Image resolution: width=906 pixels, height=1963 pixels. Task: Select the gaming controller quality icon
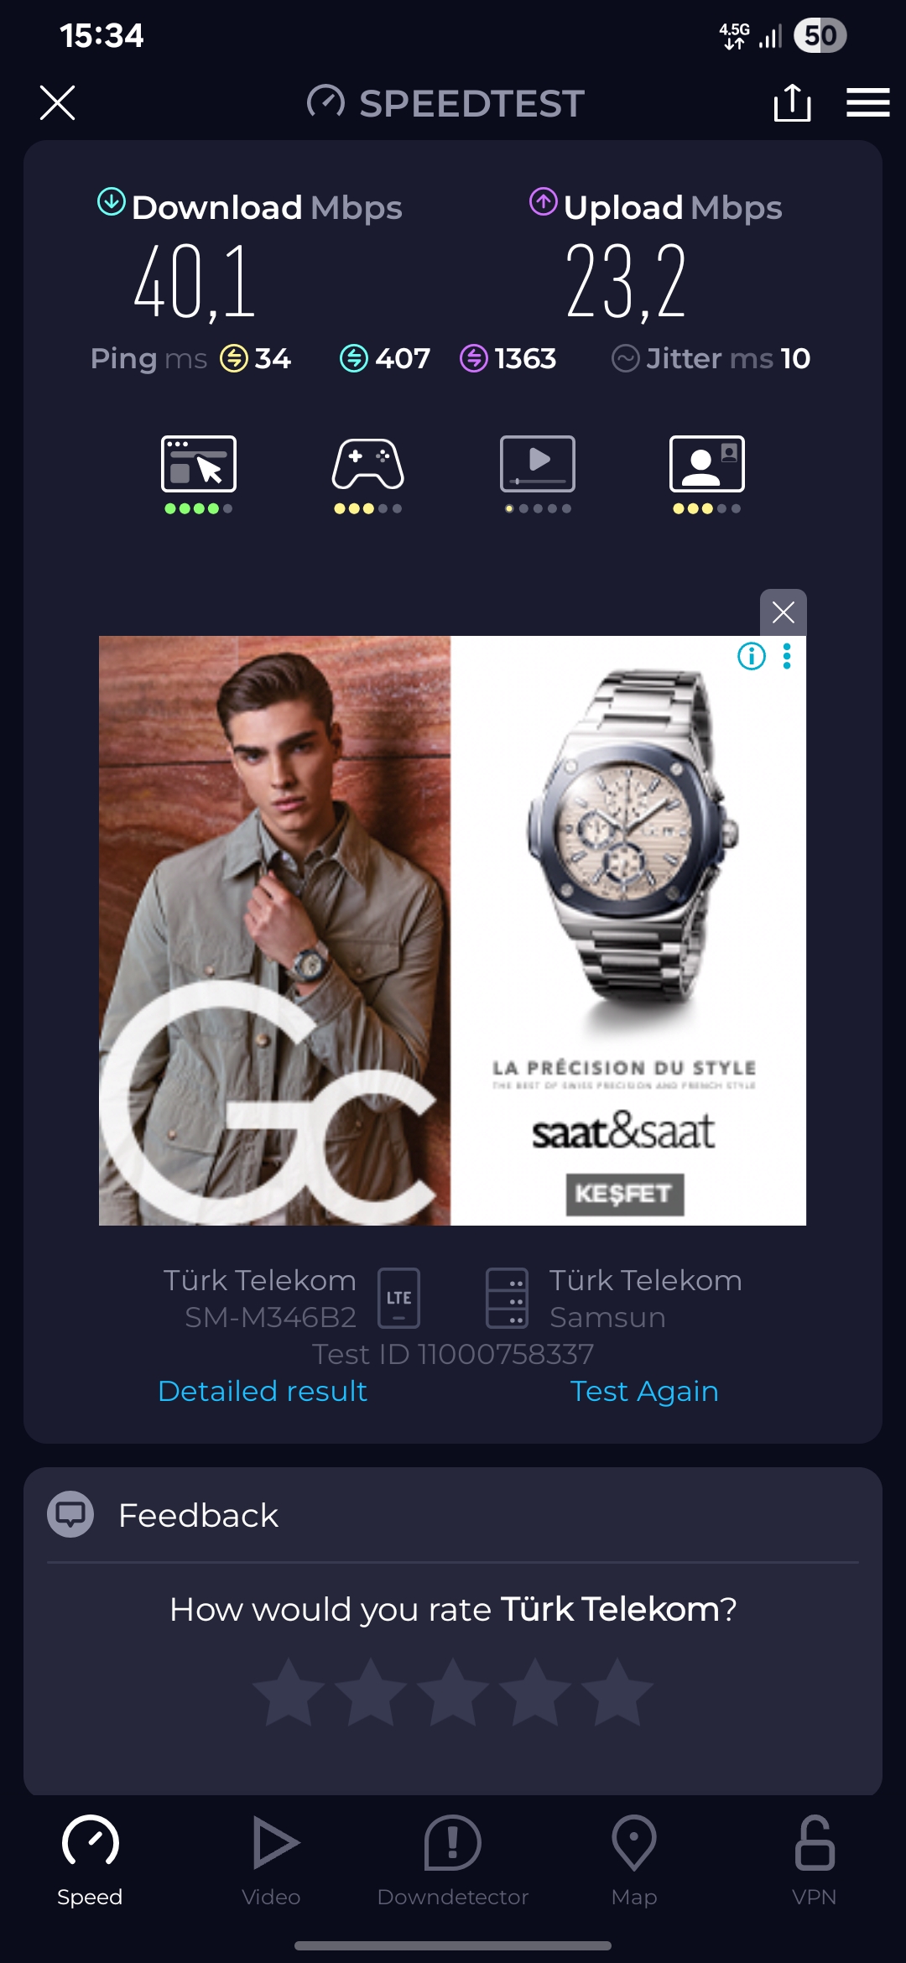[367, 464]
